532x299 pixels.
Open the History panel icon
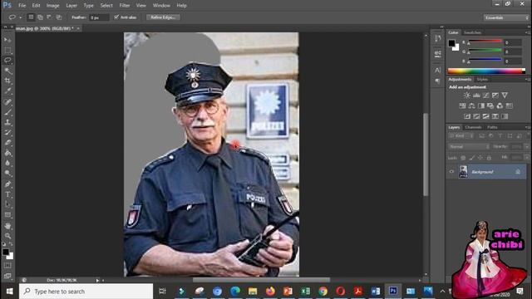tap(438, 38)
